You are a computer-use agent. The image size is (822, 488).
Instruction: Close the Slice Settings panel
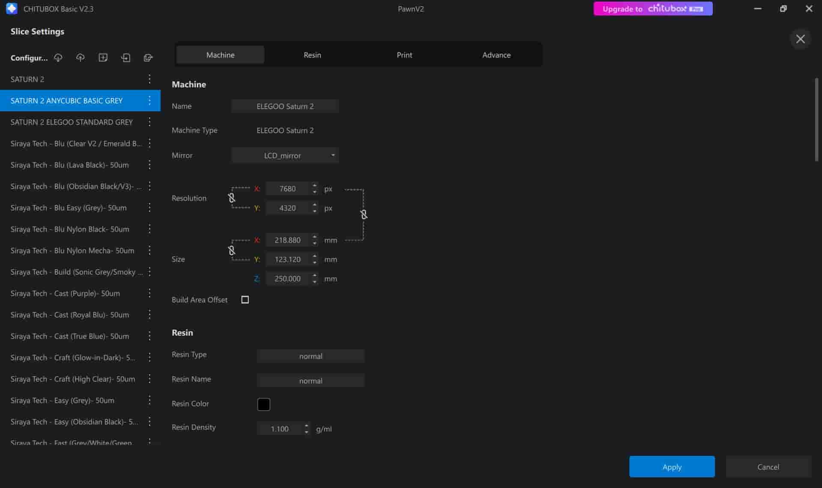click(800, 39)
